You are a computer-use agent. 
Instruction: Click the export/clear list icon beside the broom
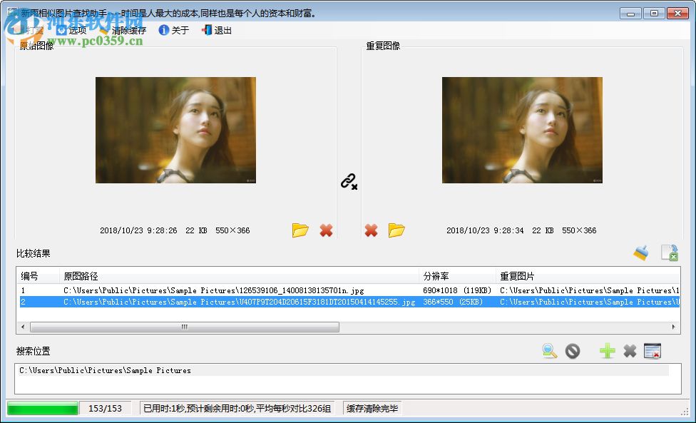pos(669,253)
